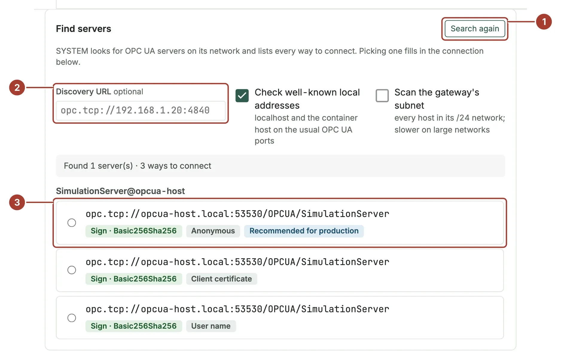This screenshot has width=561, height=360.
Task: Click the Recommended for production badge
Action: coord(304,231)
